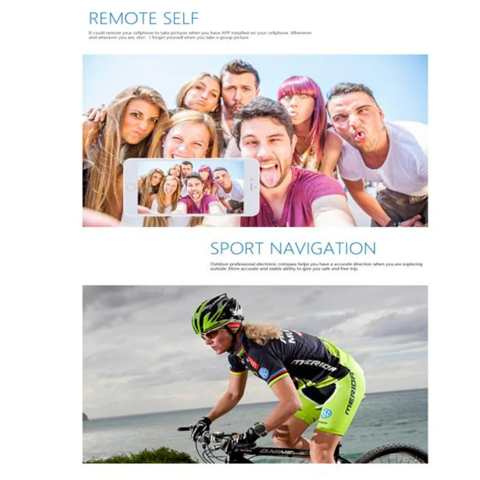Open the group selfie photo
The image size is (480, 480).
255,141
